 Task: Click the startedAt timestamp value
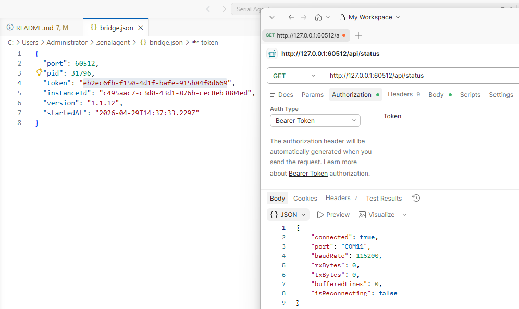(x=147, y=113)
